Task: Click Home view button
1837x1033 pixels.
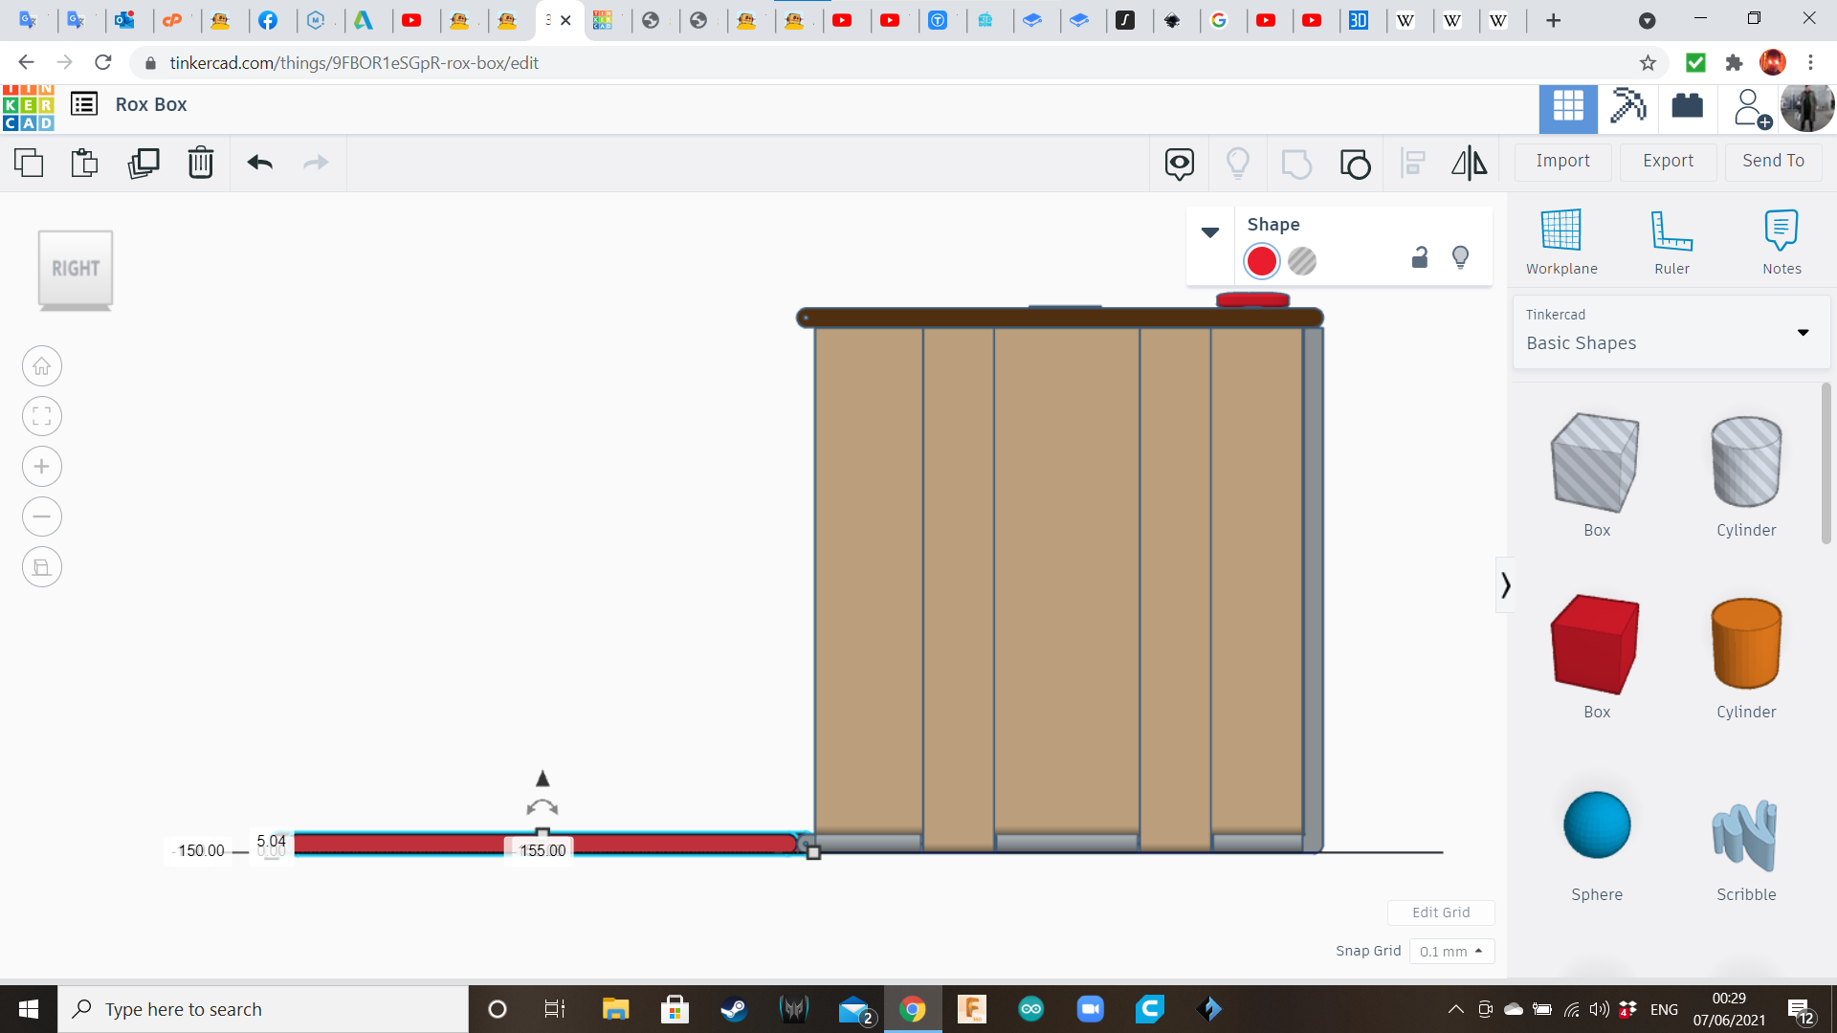Action: tap(42, 366)
